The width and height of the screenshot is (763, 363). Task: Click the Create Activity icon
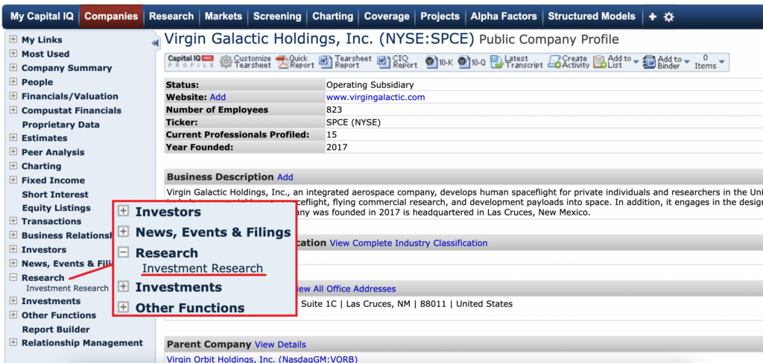pyautogui.click(x=554, y=62)
